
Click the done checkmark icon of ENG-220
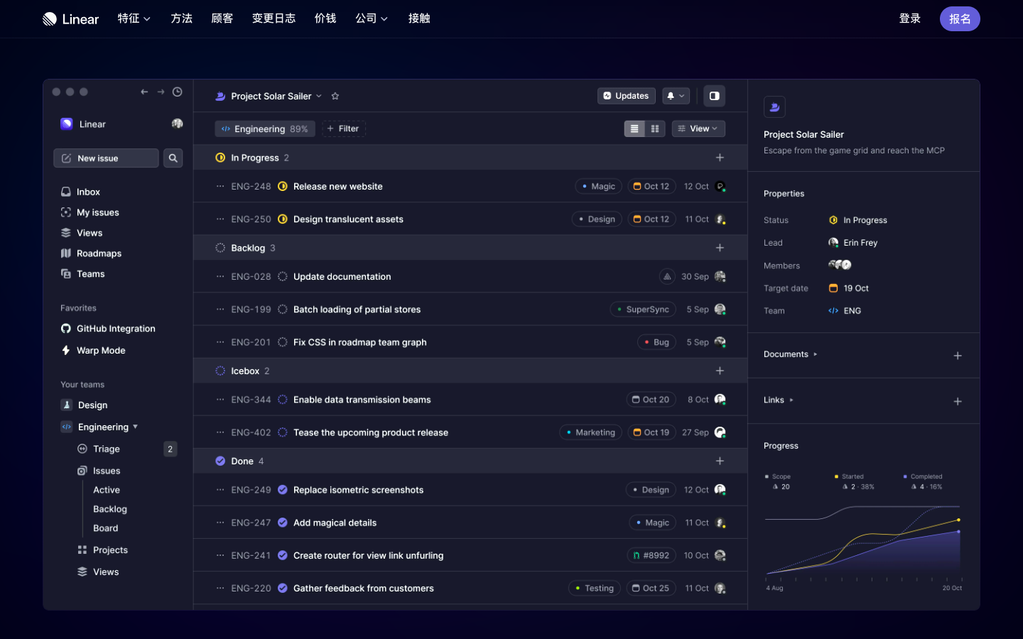tap(283, 589)
